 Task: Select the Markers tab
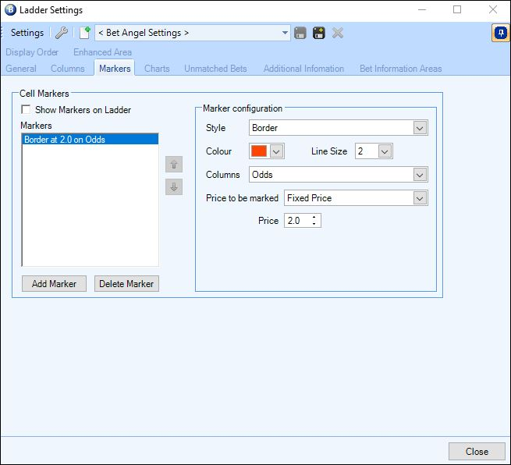click(115, 69)
